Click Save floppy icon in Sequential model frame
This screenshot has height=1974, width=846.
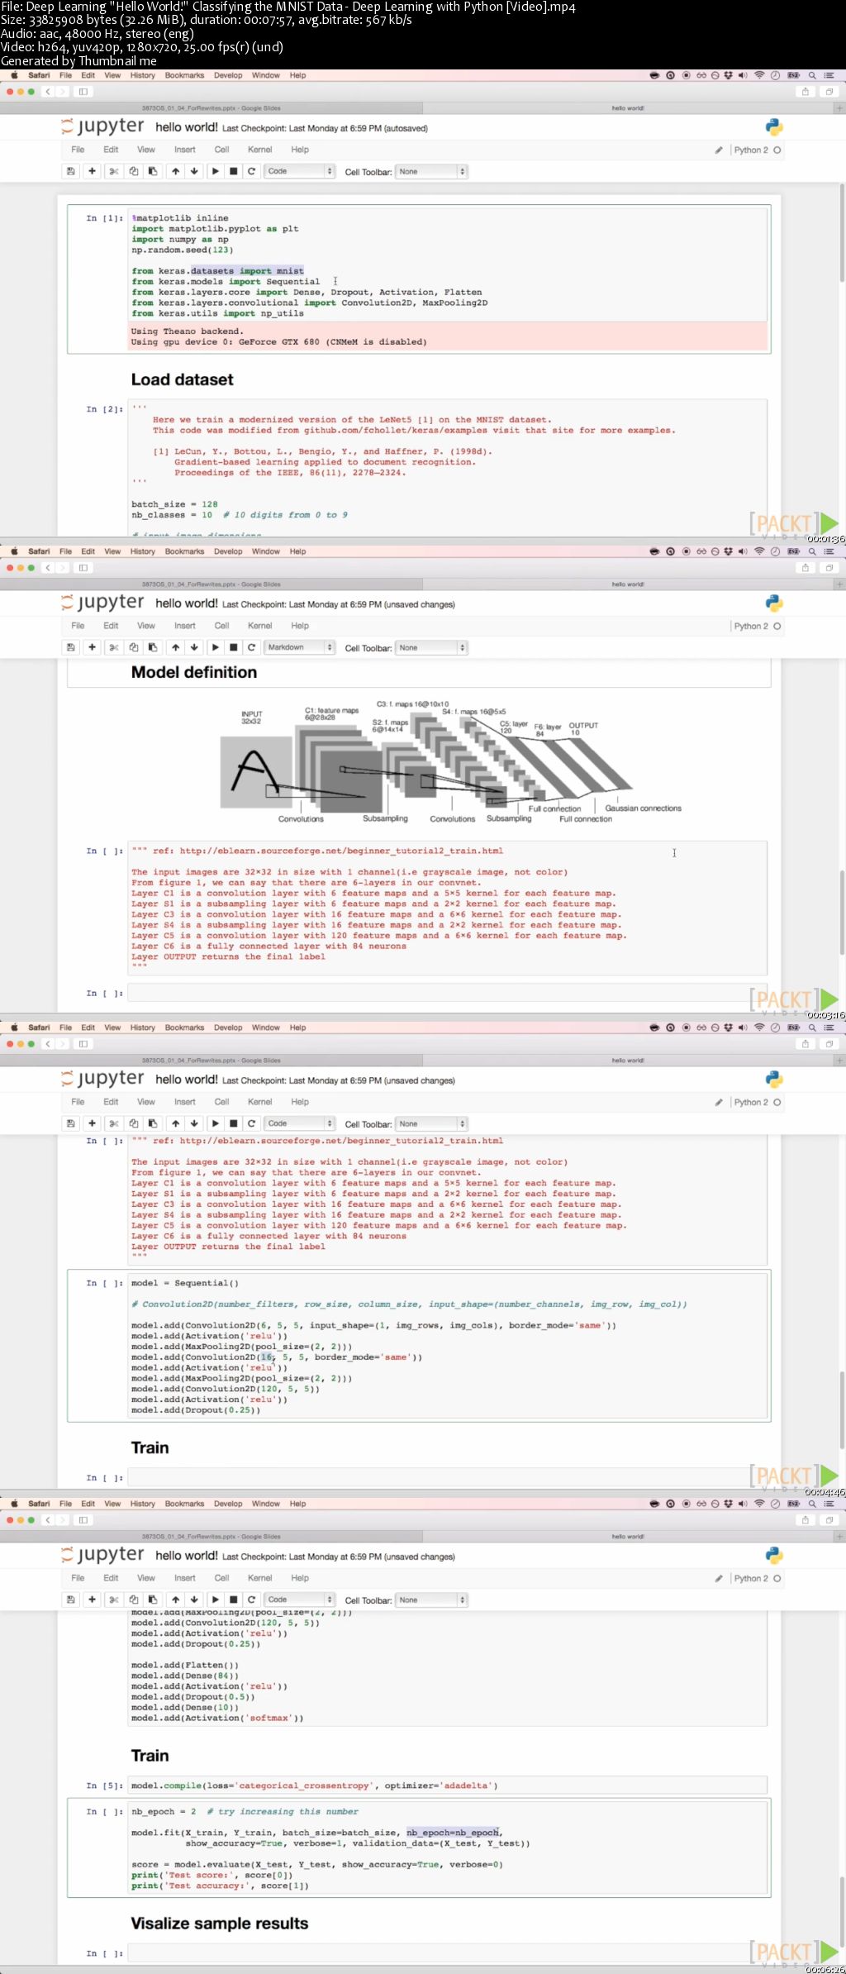point(71,1123)
